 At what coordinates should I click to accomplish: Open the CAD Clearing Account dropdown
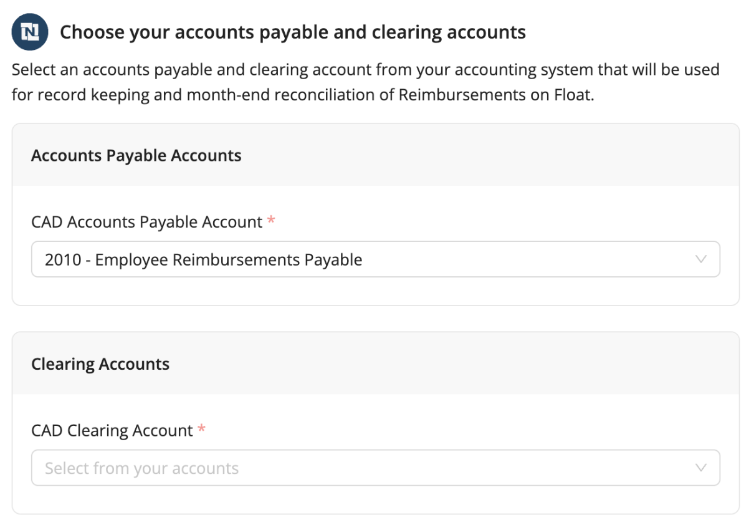tap(376, 468)
